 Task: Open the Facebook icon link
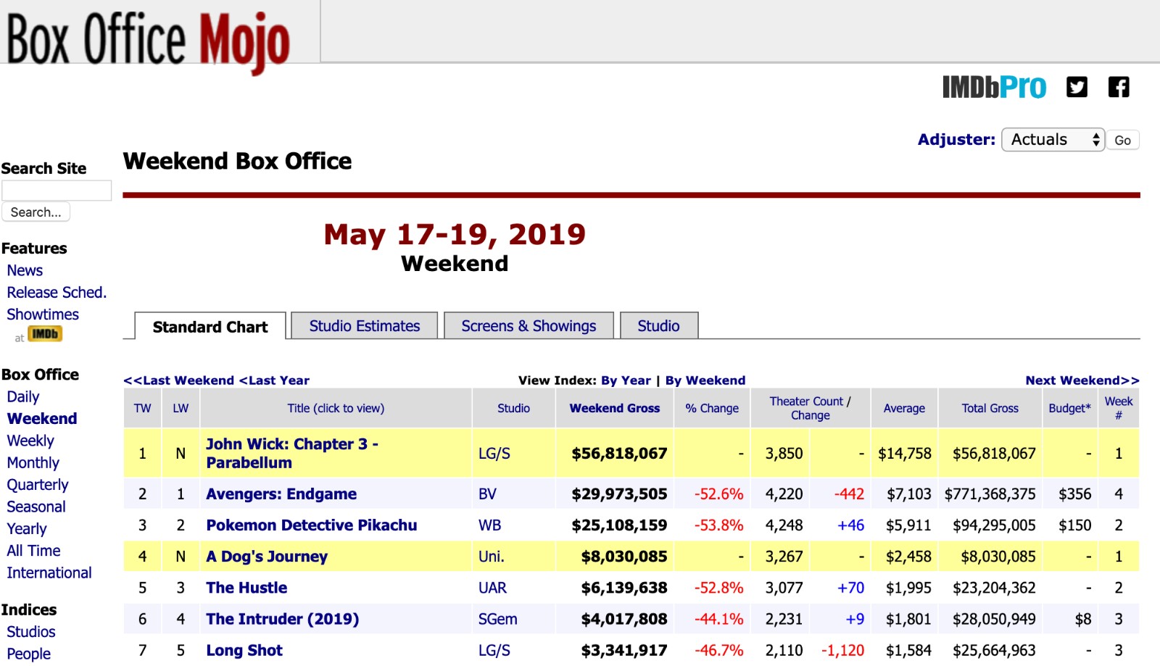point(1119,88)
